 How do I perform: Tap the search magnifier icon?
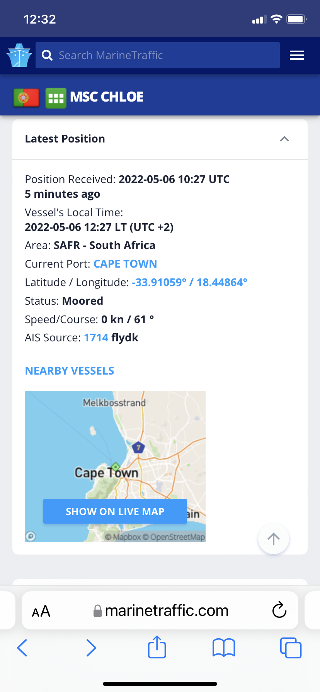click(47, 56)
